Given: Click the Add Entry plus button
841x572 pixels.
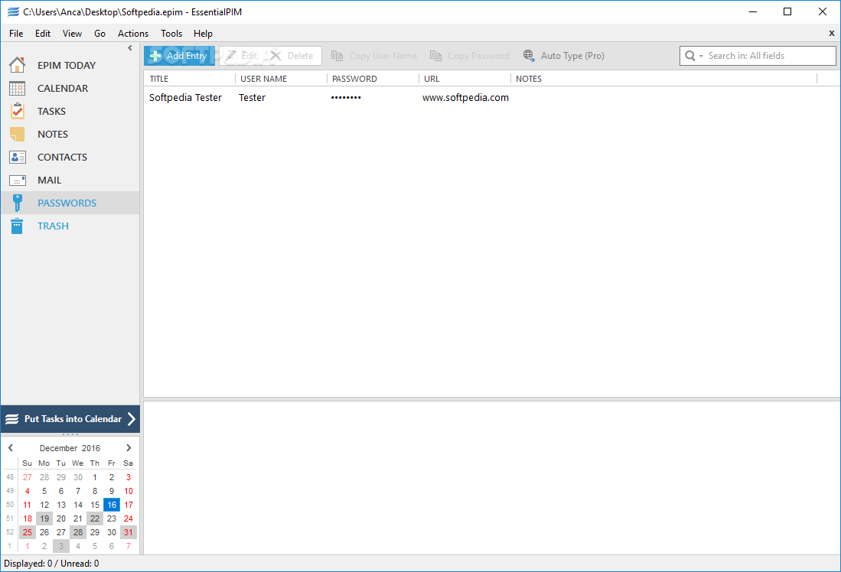Looking at the screenshot, I should point(179,56).
